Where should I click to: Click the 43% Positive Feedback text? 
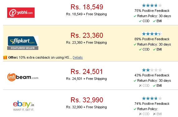click(152, 75)
